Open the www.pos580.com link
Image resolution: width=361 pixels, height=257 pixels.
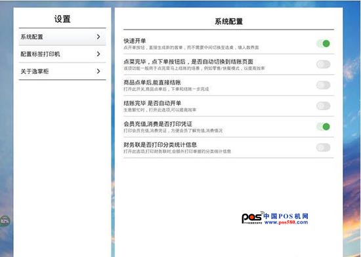click(x=286, y=222)
